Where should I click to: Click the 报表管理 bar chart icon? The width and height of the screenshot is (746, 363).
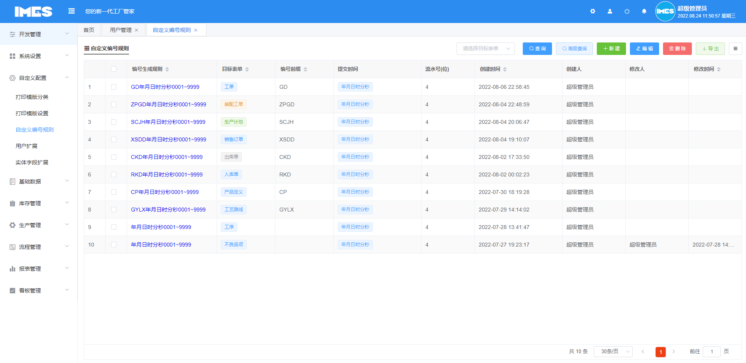[12, 269]
